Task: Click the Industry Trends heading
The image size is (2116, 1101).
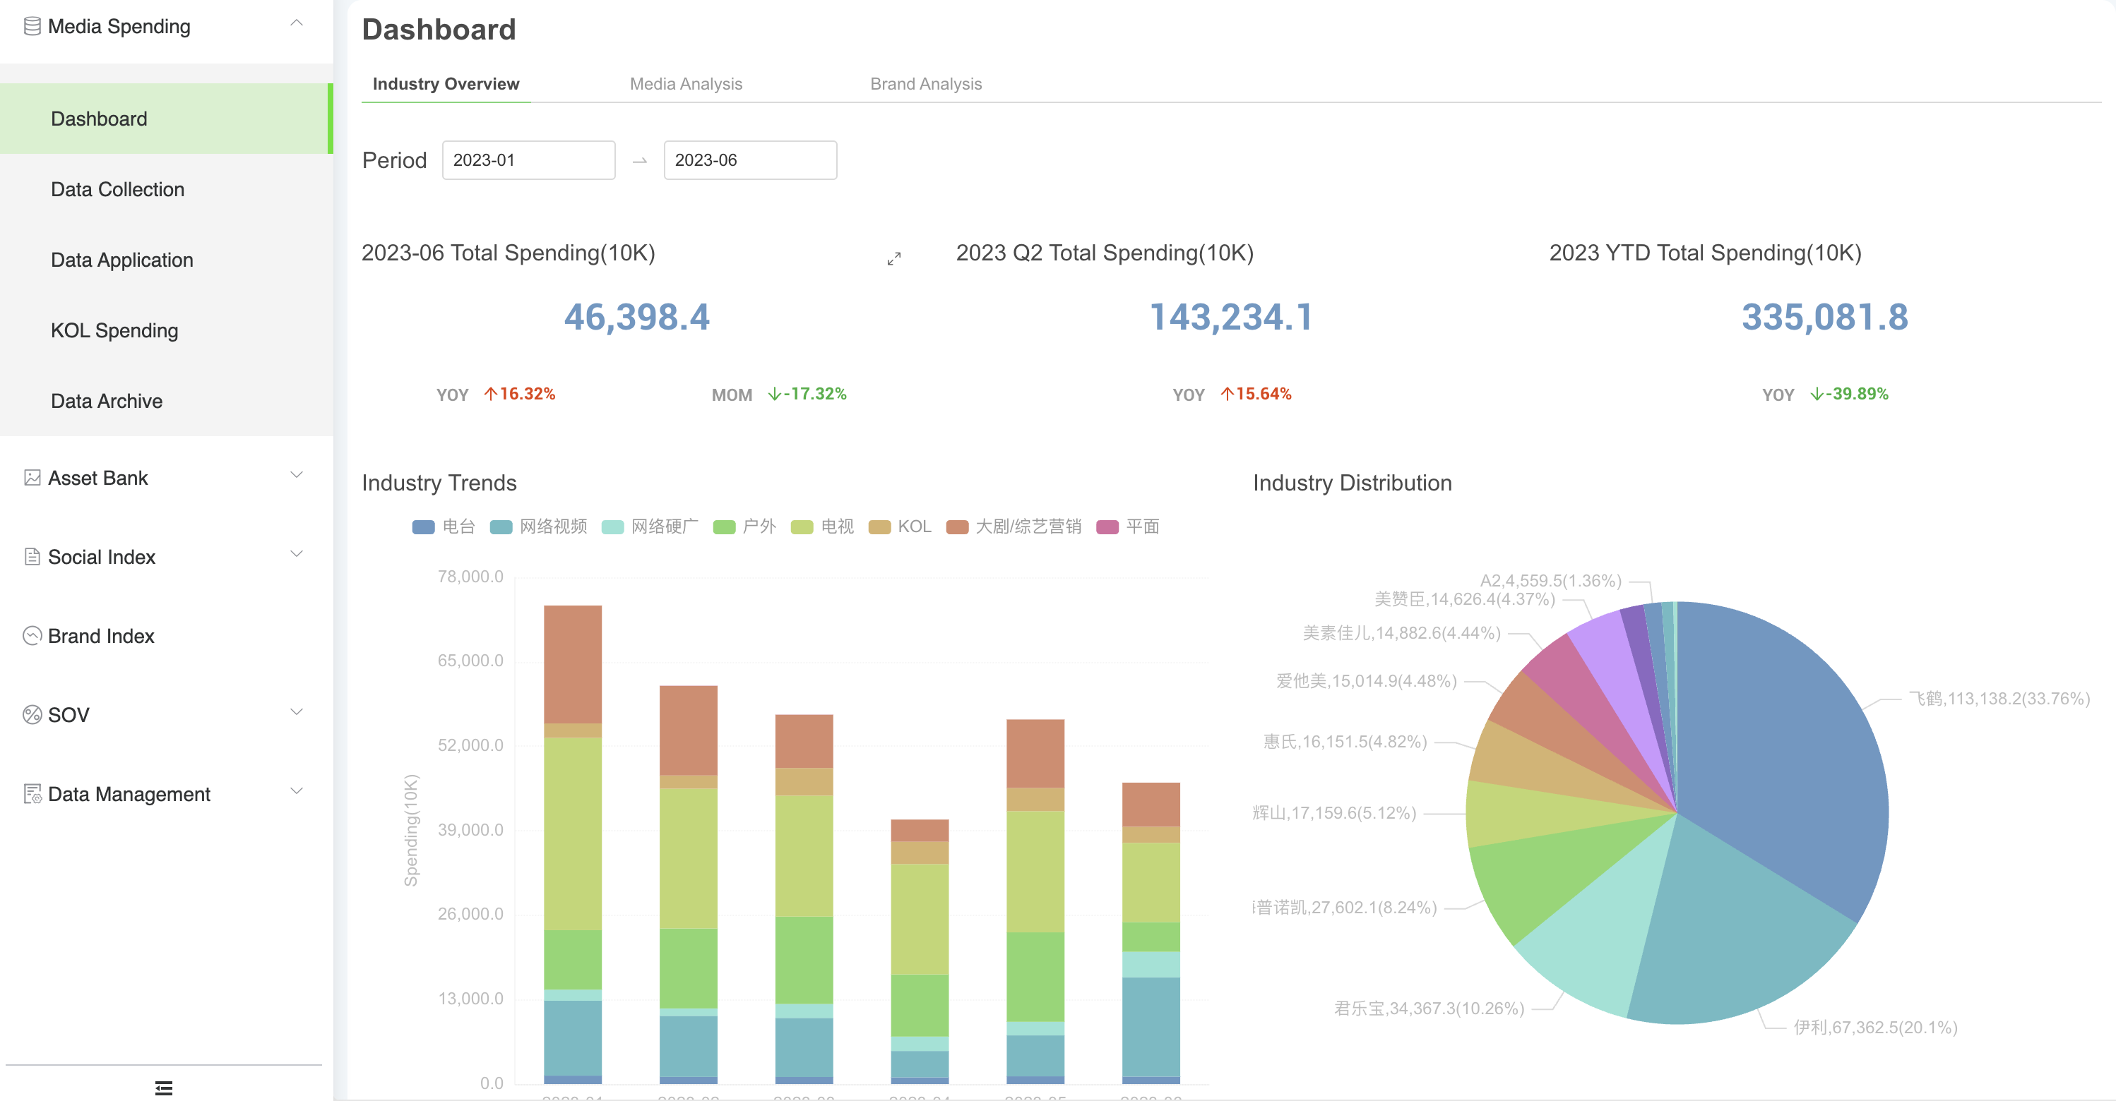Action: pos(439,483)
